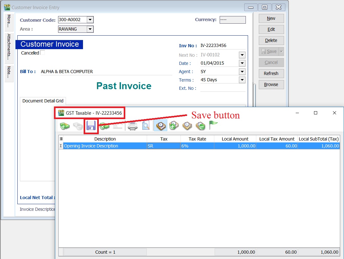Viewport: 344px width, 259px height.
Task: Open the Attachments sidebar panel
Action: pos(9,47)
